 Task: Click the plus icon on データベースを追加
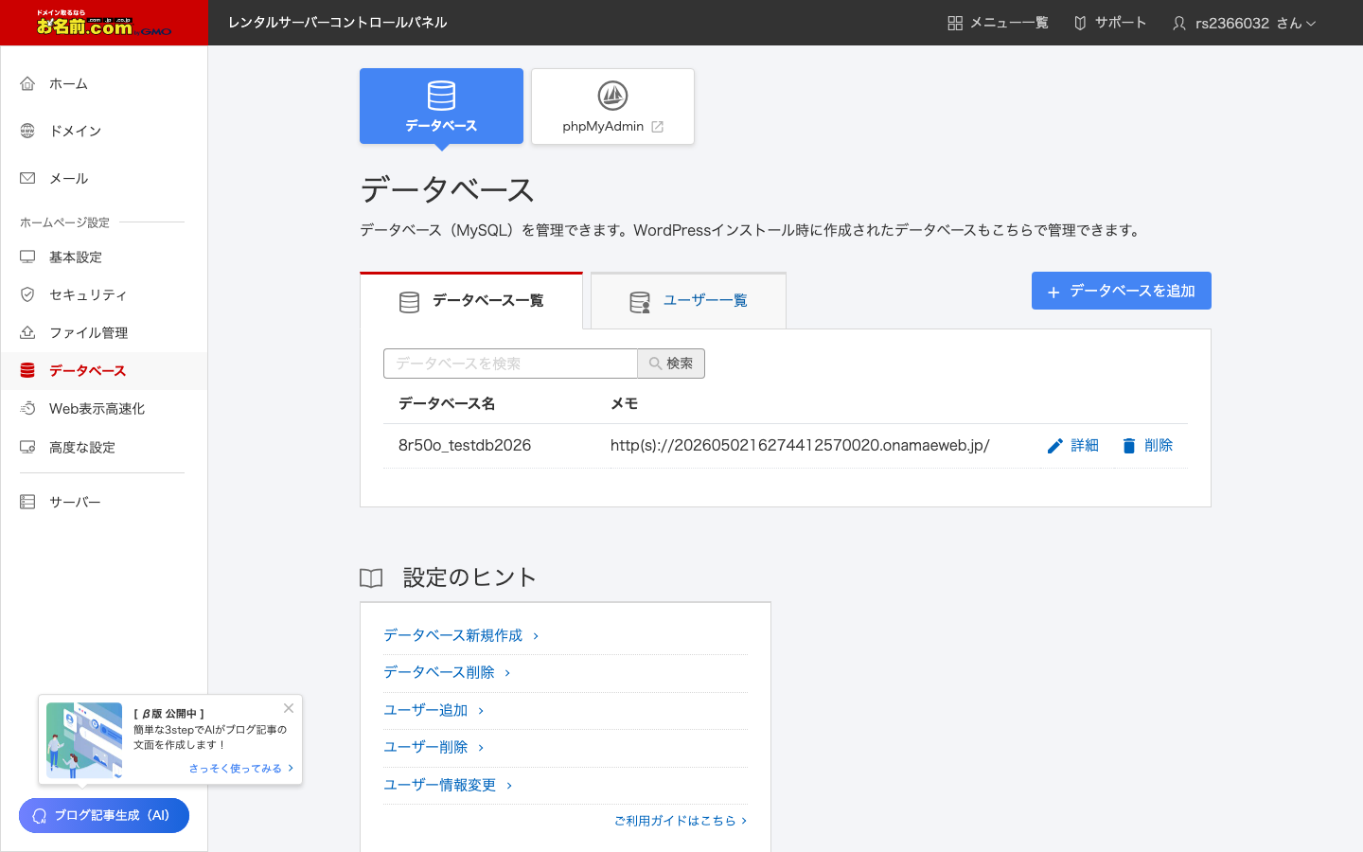tap(1053, 293)
